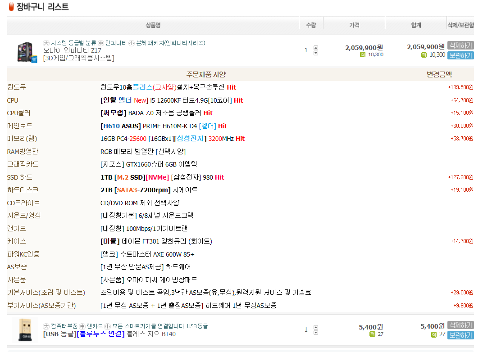Select i5 12600KF CPU spec text
Viewport: 483px width, 352px height.
(172, 100)
